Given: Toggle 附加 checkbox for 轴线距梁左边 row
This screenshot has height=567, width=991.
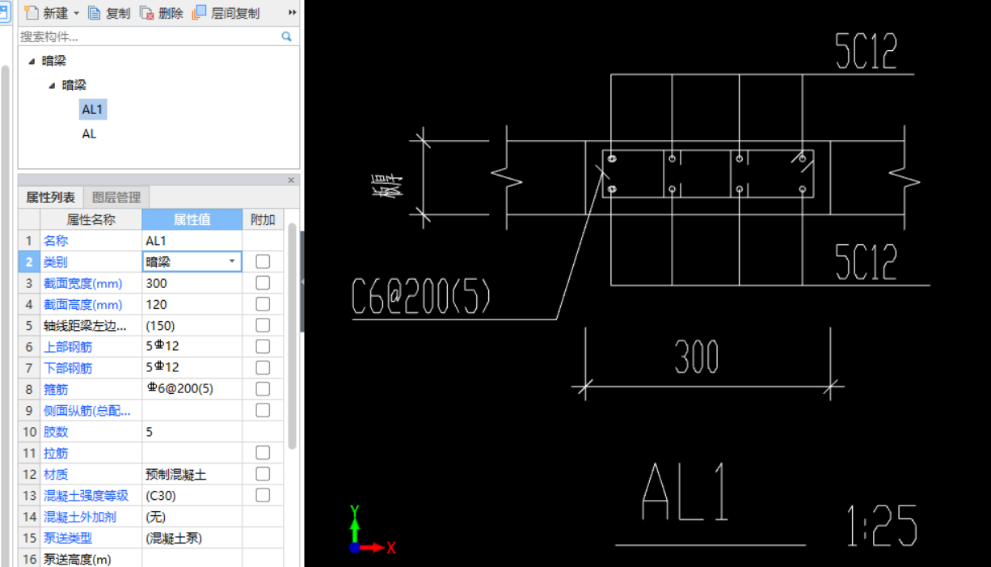Looking at the screenshot, I should [x=263, y=325].
